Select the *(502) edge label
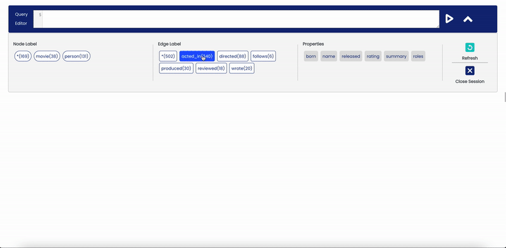The image size is (506, 248). pyautogui.click(x=168, y=56)
